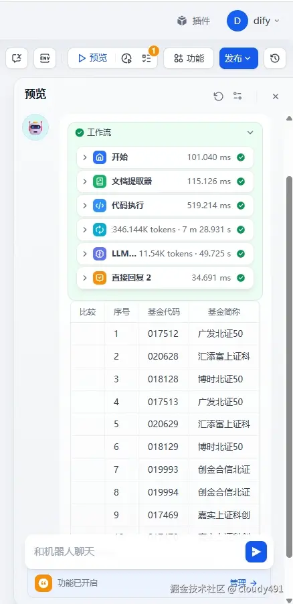This screenshot has width=293, height=604.
Task: Restart the preview conversation
Action: click(218, 96)
